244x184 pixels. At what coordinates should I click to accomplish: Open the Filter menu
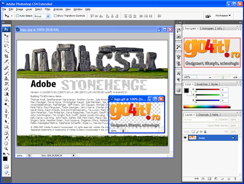pyautogui.click(x=47, y=9)
